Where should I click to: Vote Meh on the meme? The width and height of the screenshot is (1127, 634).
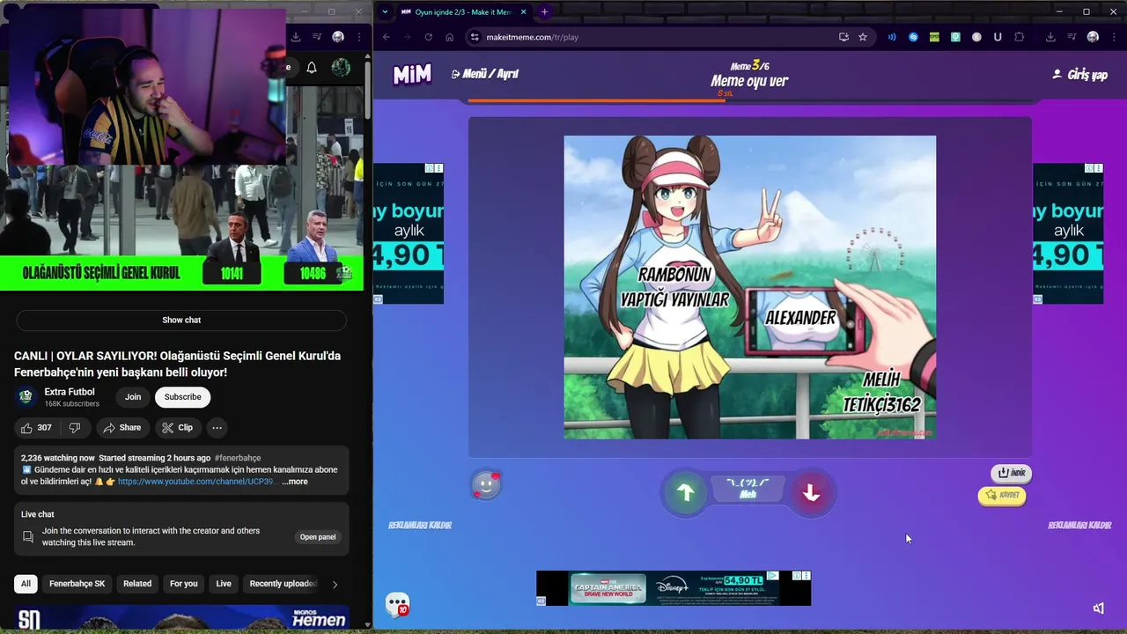748,489
